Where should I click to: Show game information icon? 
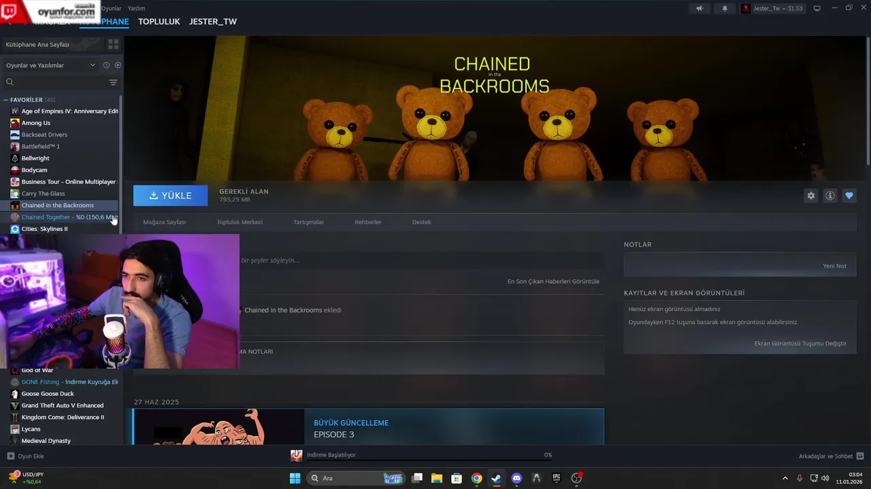coord(830,196)
